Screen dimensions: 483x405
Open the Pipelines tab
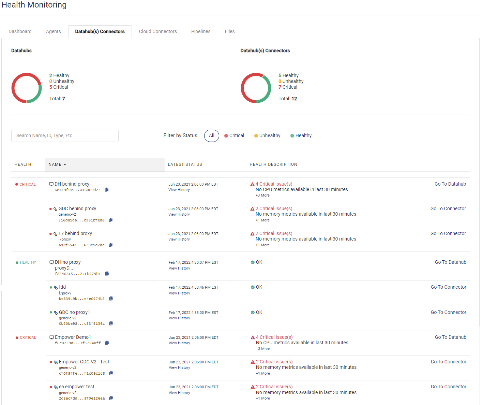pos(201,31)
